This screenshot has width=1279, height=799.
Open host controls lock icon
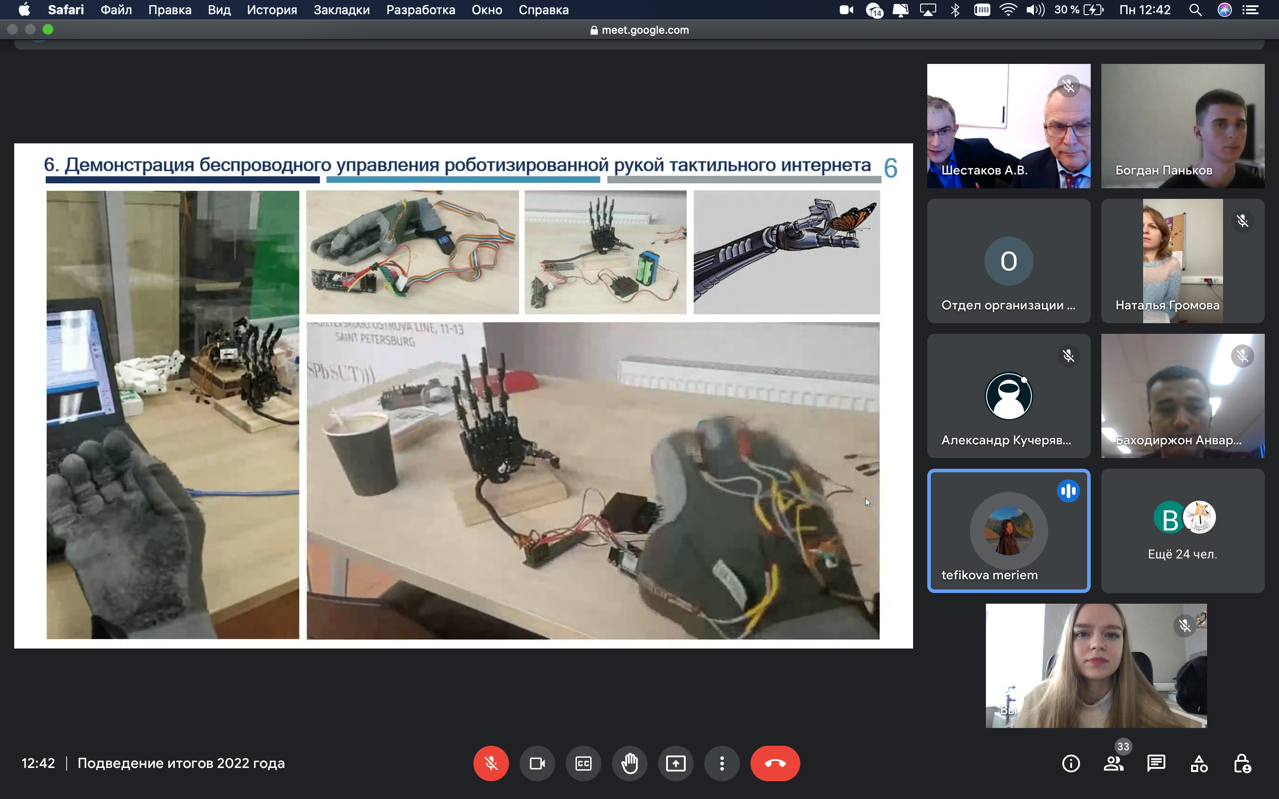click(1242, 763)
